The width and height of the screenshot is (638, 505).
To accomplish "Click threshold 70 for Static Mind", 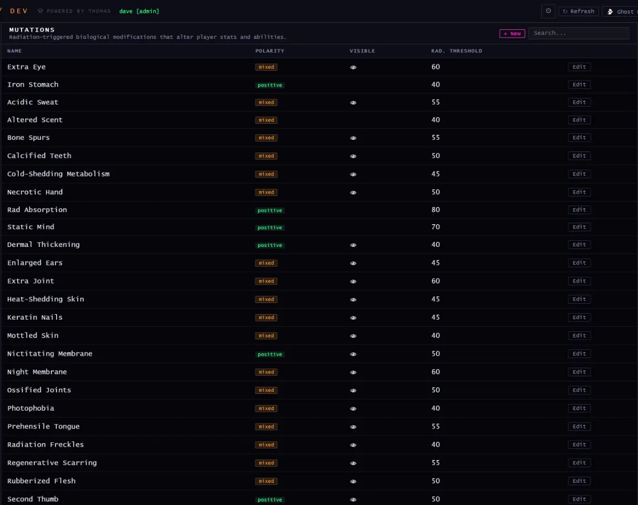I will [436, 226].
